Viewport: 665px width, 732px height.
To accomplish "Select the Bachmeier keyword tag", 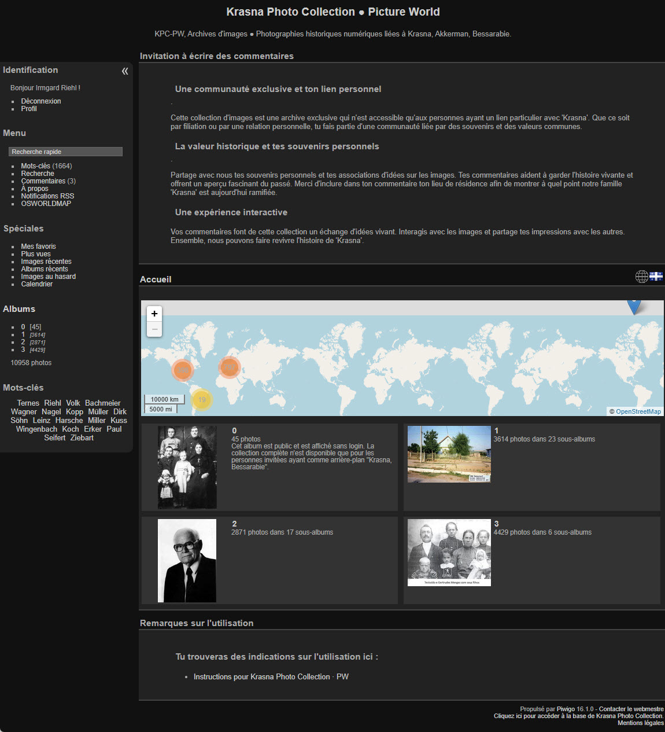I will (x=102, y=403).
